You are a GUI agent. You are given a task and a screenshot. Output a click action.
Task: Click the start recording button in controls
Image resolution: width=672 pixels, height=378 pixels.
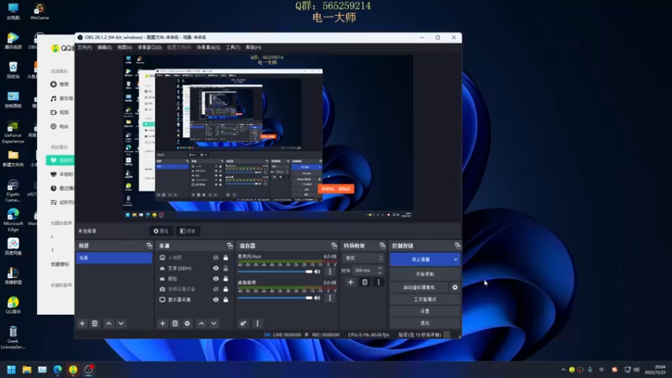tap(425, 274)
